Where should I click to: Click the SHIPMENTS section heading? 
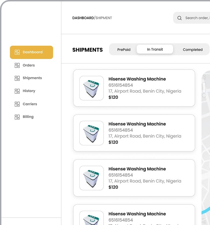coord(87,50)
